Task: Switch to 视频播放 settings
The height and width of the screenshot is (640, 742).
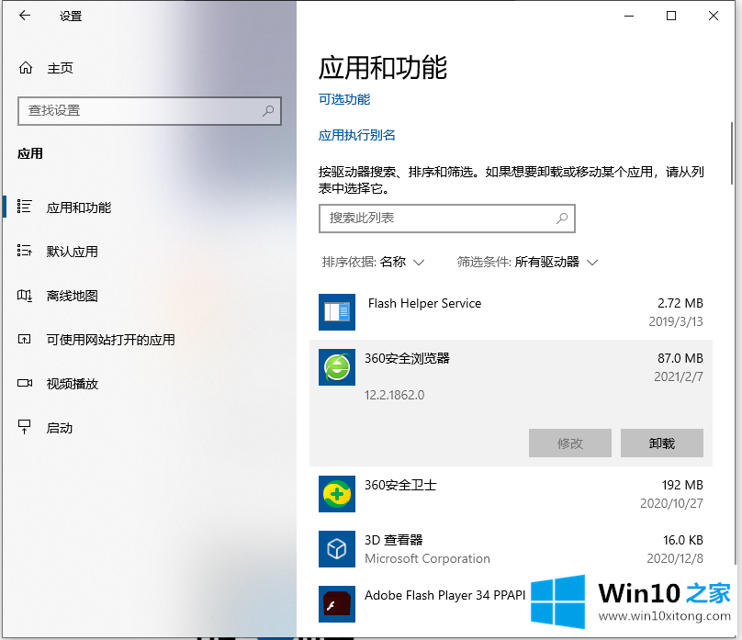Action: click(x=72, y=384)
